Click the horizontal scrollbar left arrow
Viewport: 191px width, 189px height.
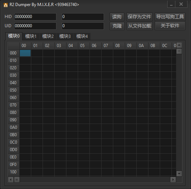(x=11, y=179)
